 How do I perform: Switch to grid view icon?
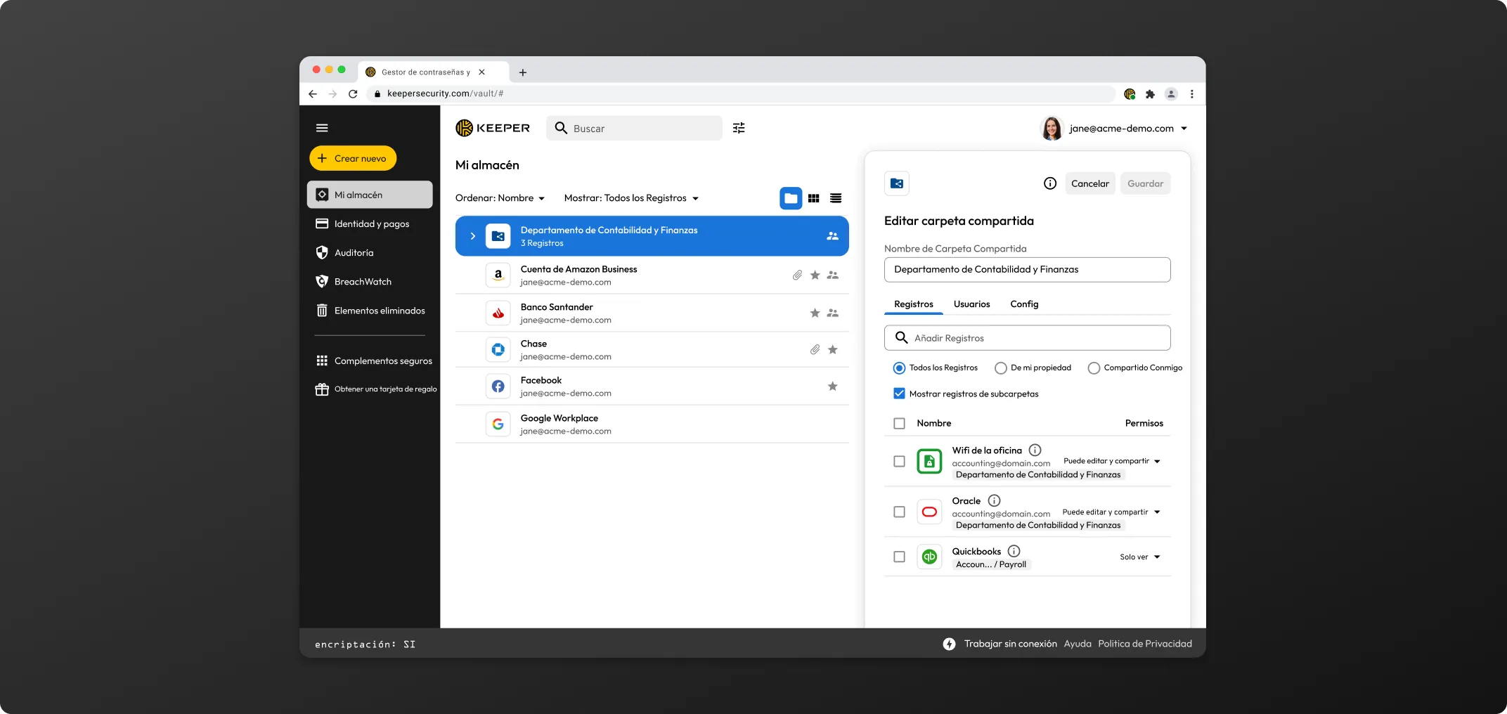pos(813,198)
